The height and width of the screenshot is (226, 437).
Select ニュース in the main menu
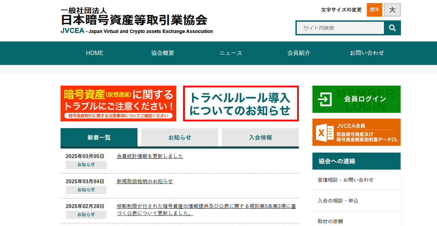pos(230,53)
